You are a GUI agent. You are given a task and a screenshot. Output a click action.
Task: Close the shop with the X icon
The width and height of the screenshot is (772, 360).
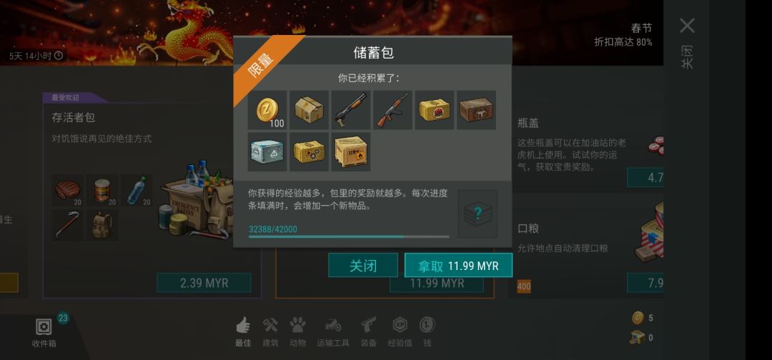(x=687, y=26)
